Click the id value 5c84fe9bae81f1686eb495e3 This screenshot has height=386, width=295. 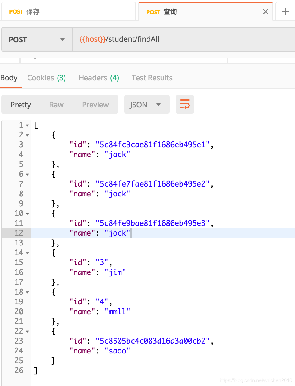(153, 223)
